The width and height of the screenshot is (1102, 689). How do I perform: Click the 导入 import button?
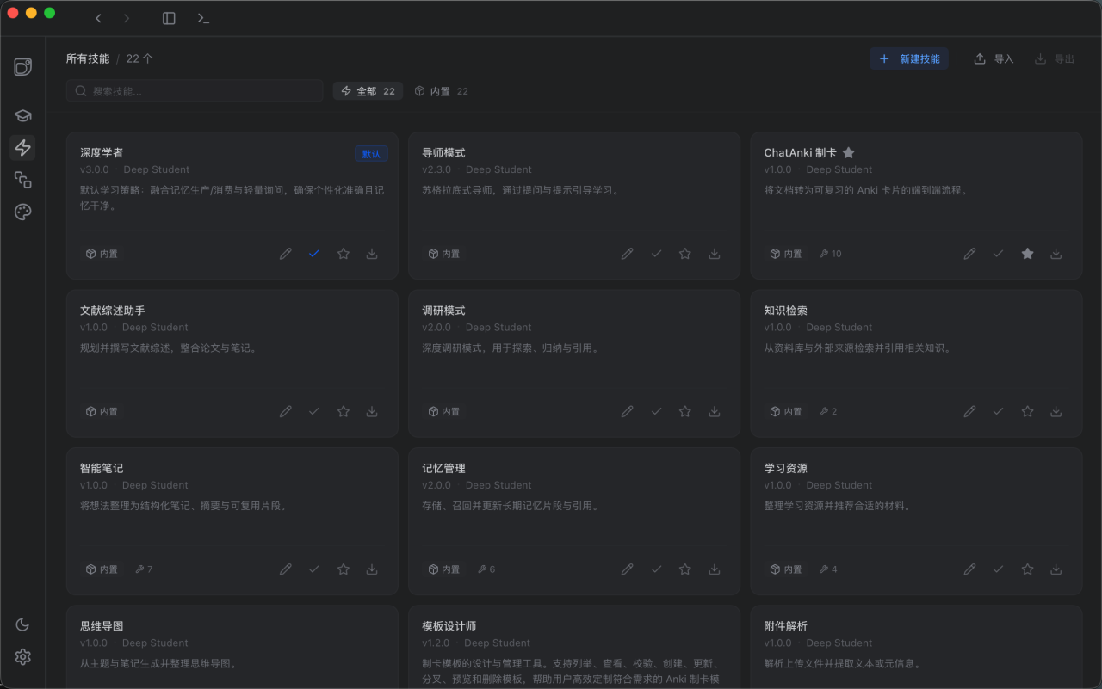pos(993,58)
